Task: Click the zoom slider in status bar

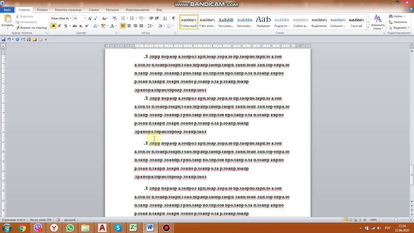Action: [396, 220]
